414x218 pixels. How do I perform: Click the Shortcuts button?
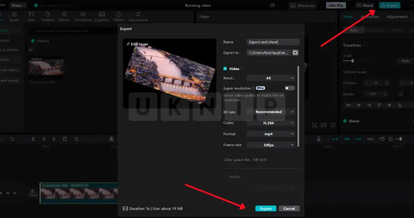tap(302, 5)
